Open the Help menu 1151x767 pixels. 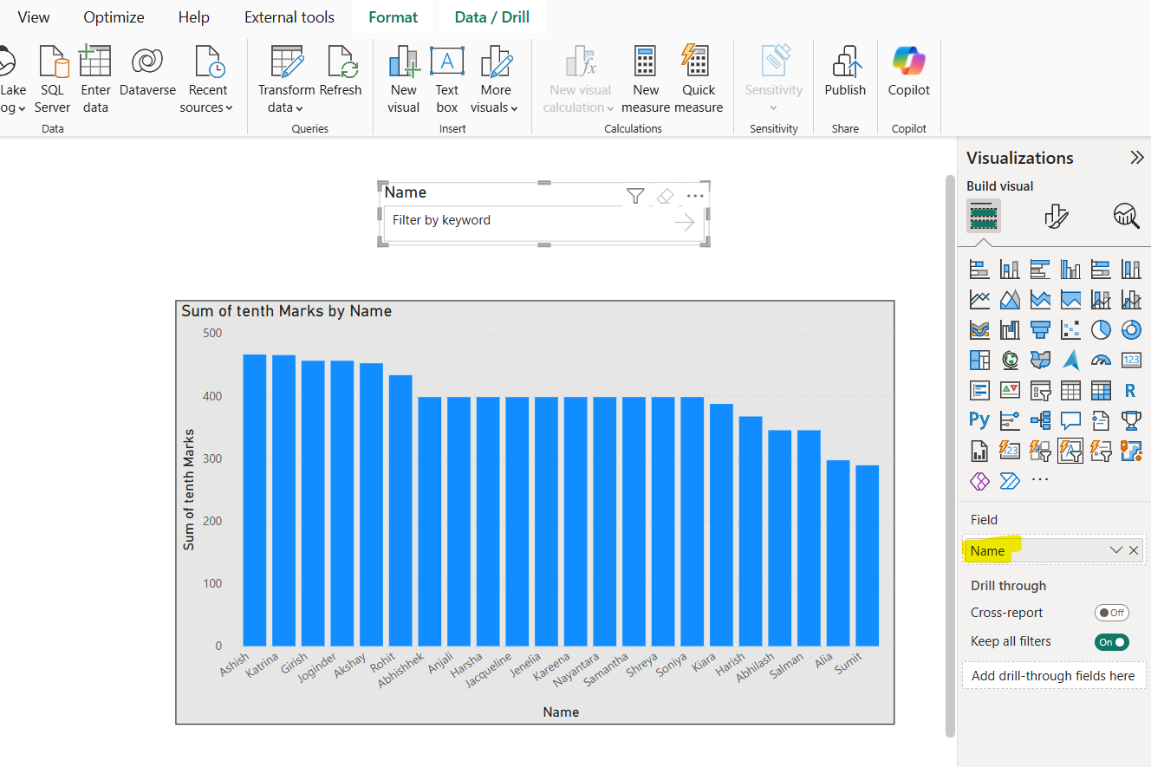(x=193, y=16)
